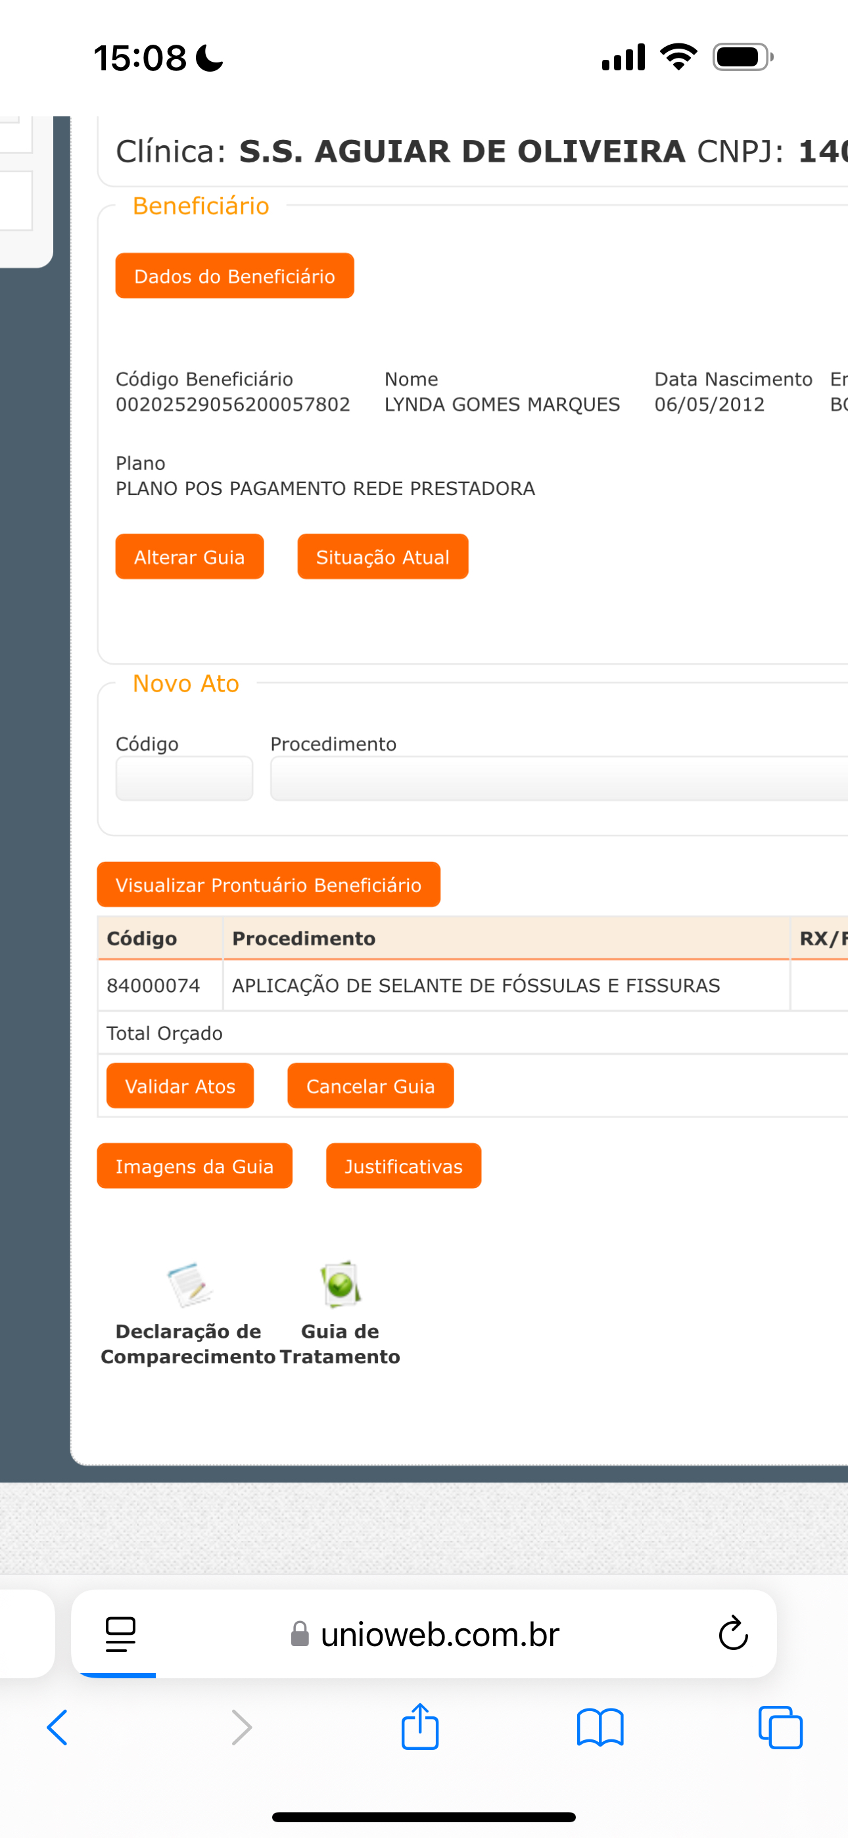Select birth date 06/05/2012
This screenshot has height=1838, width=848.
(x=709, y=404)
